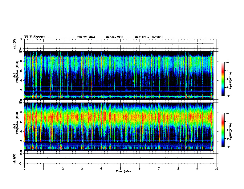Image resolution: width=244 pixels, height=189 pixels.
Task: Click time axis tick label '8'
Action: point(178,169)
